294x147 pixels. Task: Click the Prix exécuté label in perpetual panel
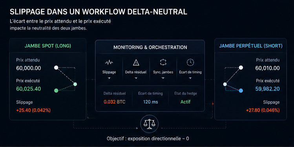pyautogui.click(x=268, y=81)
